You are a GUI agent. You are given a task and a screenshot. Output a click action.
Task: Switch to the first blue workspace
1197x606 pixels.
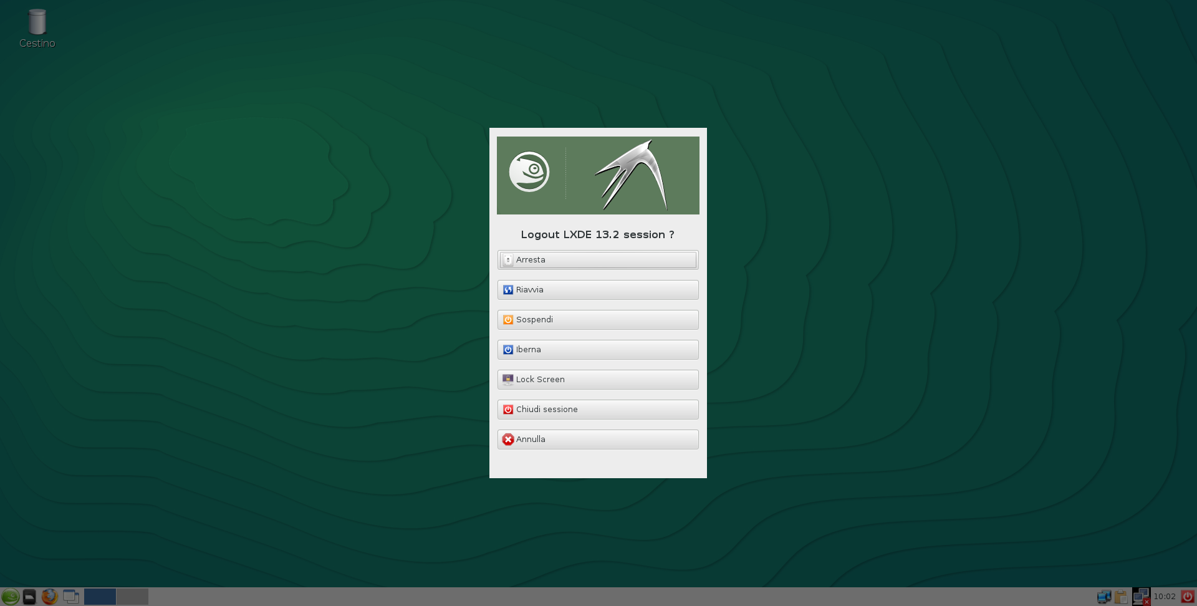click(100, 597)
